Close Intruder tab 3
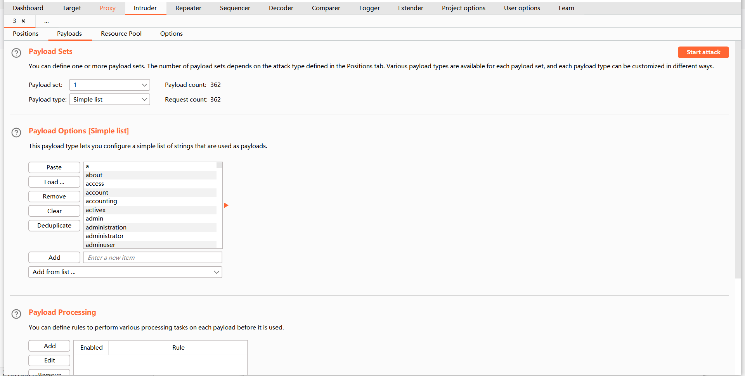The image size is (745, 376). tap(23, 21)
